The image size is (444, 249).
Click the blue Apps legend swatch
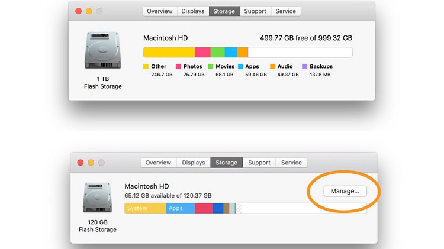(241, 66)
